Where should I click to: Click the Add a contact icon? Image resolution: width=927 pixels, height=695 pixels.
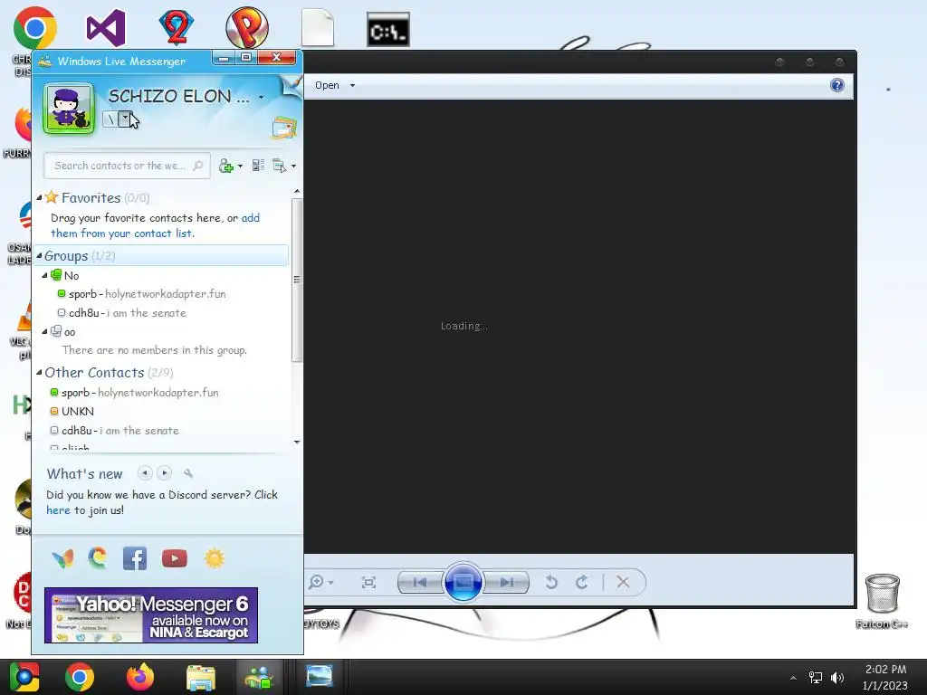[x=225, y=167]
